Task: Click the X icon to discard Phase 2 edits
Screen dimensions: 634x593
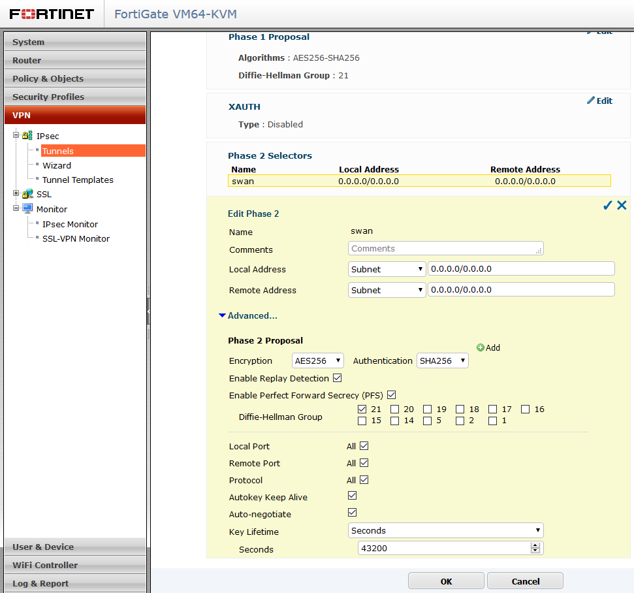Action: coord(621,204)
